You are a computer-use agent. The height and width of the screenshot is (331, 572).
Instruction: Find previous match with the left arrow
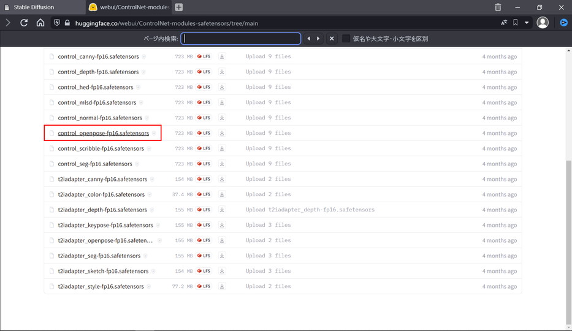pos(308,38)
